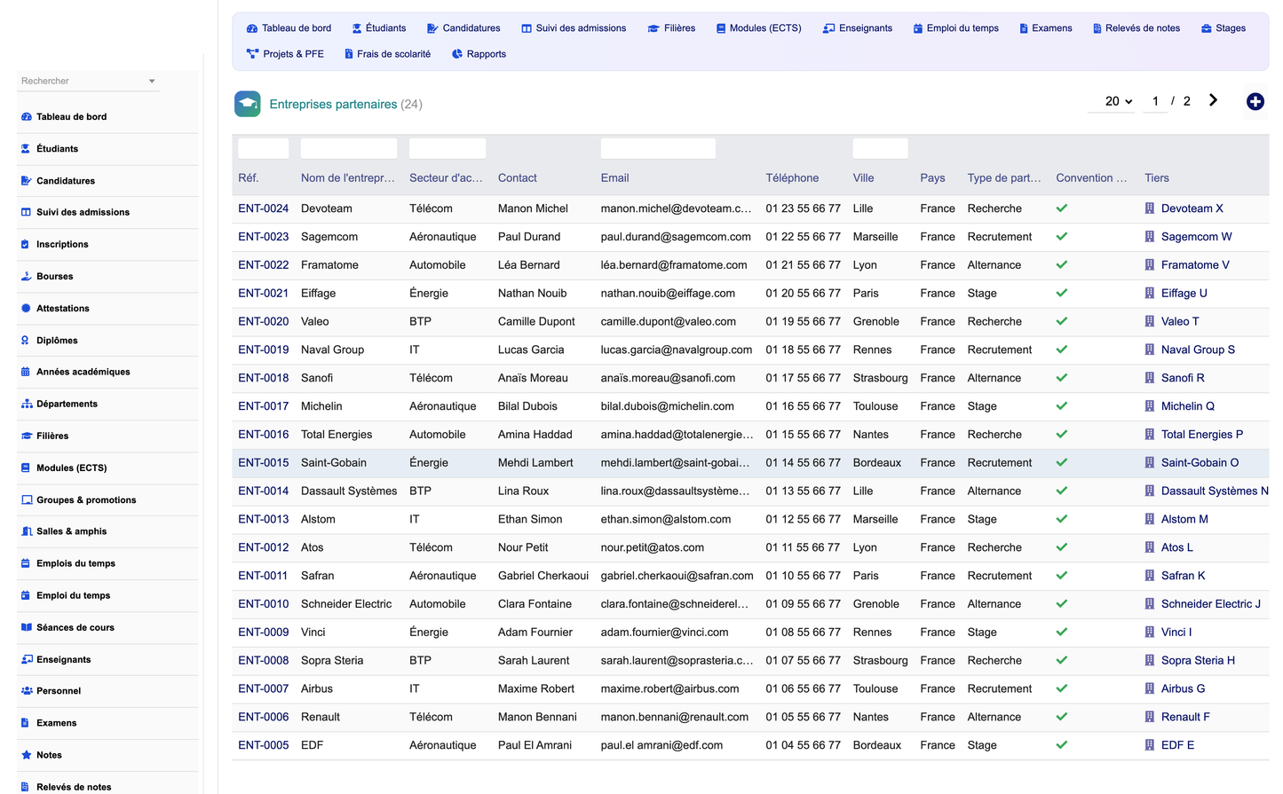Click the building icon beside Renault F
Image resolution: width=1283 pixels, height=794 pixels.
point(1150,717)
